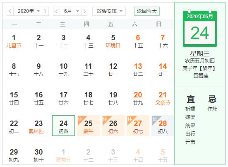Select June 19 廿八
This screenshot has height=167, width=228.
[113, 99]
